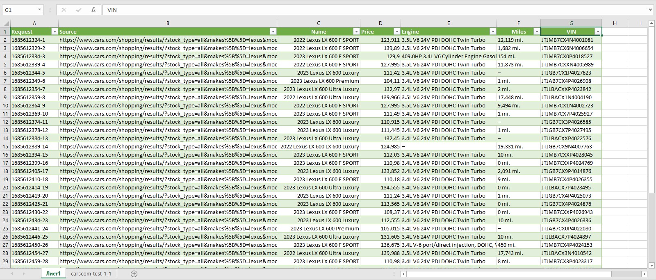Click request cell 1685612405-17
This screenshot has height=280, width=656.
coord(34,171)
